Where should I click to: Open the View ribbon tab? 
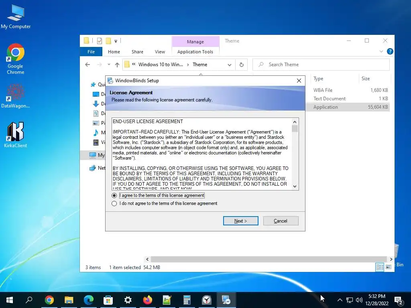(x=160, y=52)
